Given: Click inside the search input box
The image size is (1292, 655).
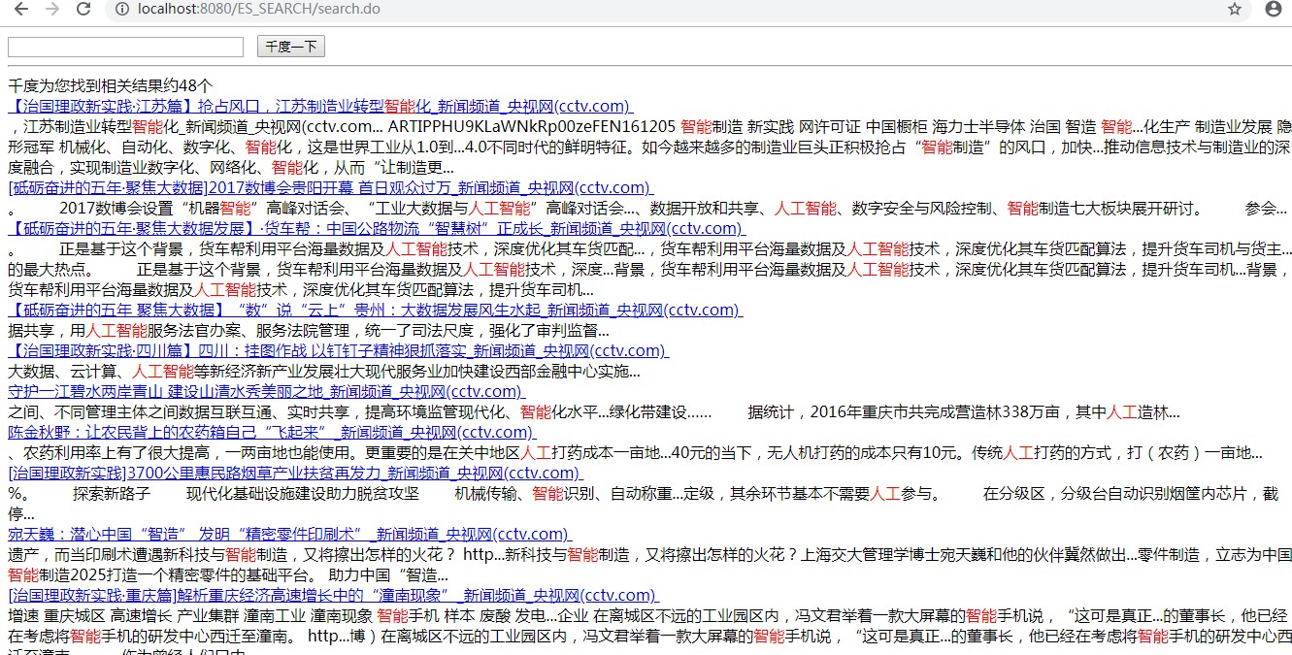Looking at the screenshot, I should [126, 46].
